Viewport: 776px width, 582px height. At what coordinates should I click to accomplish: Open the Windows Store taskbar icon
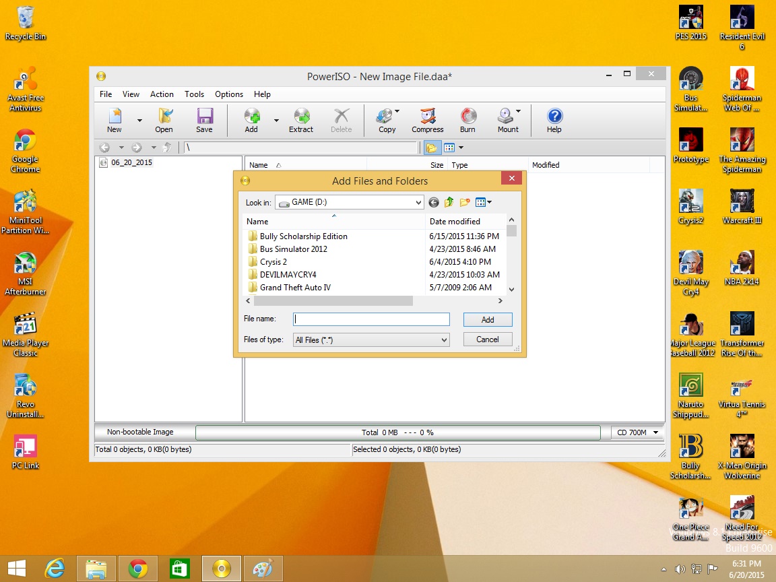point(179,569)
